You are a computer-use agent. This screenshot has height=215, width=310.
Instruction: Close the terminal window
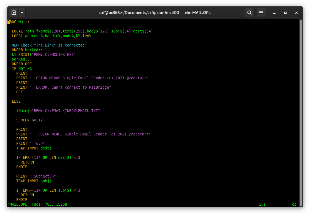(x=296, y=13)
